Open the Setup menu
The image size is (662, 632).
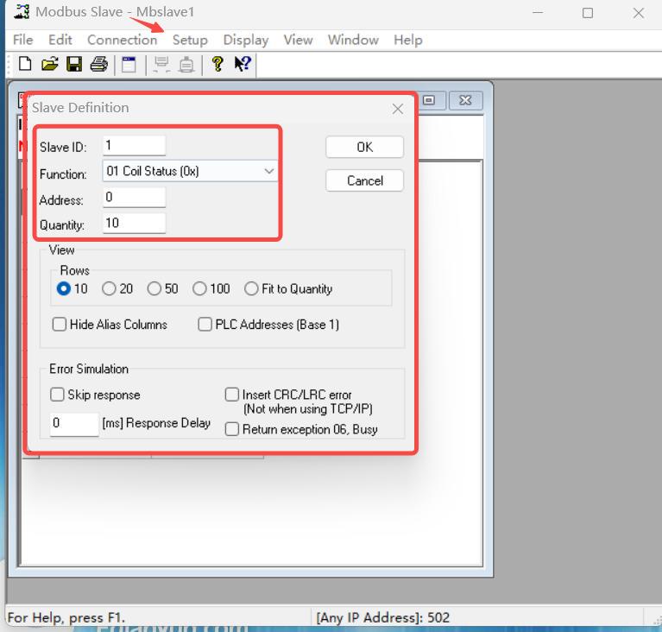pos(190,40)
